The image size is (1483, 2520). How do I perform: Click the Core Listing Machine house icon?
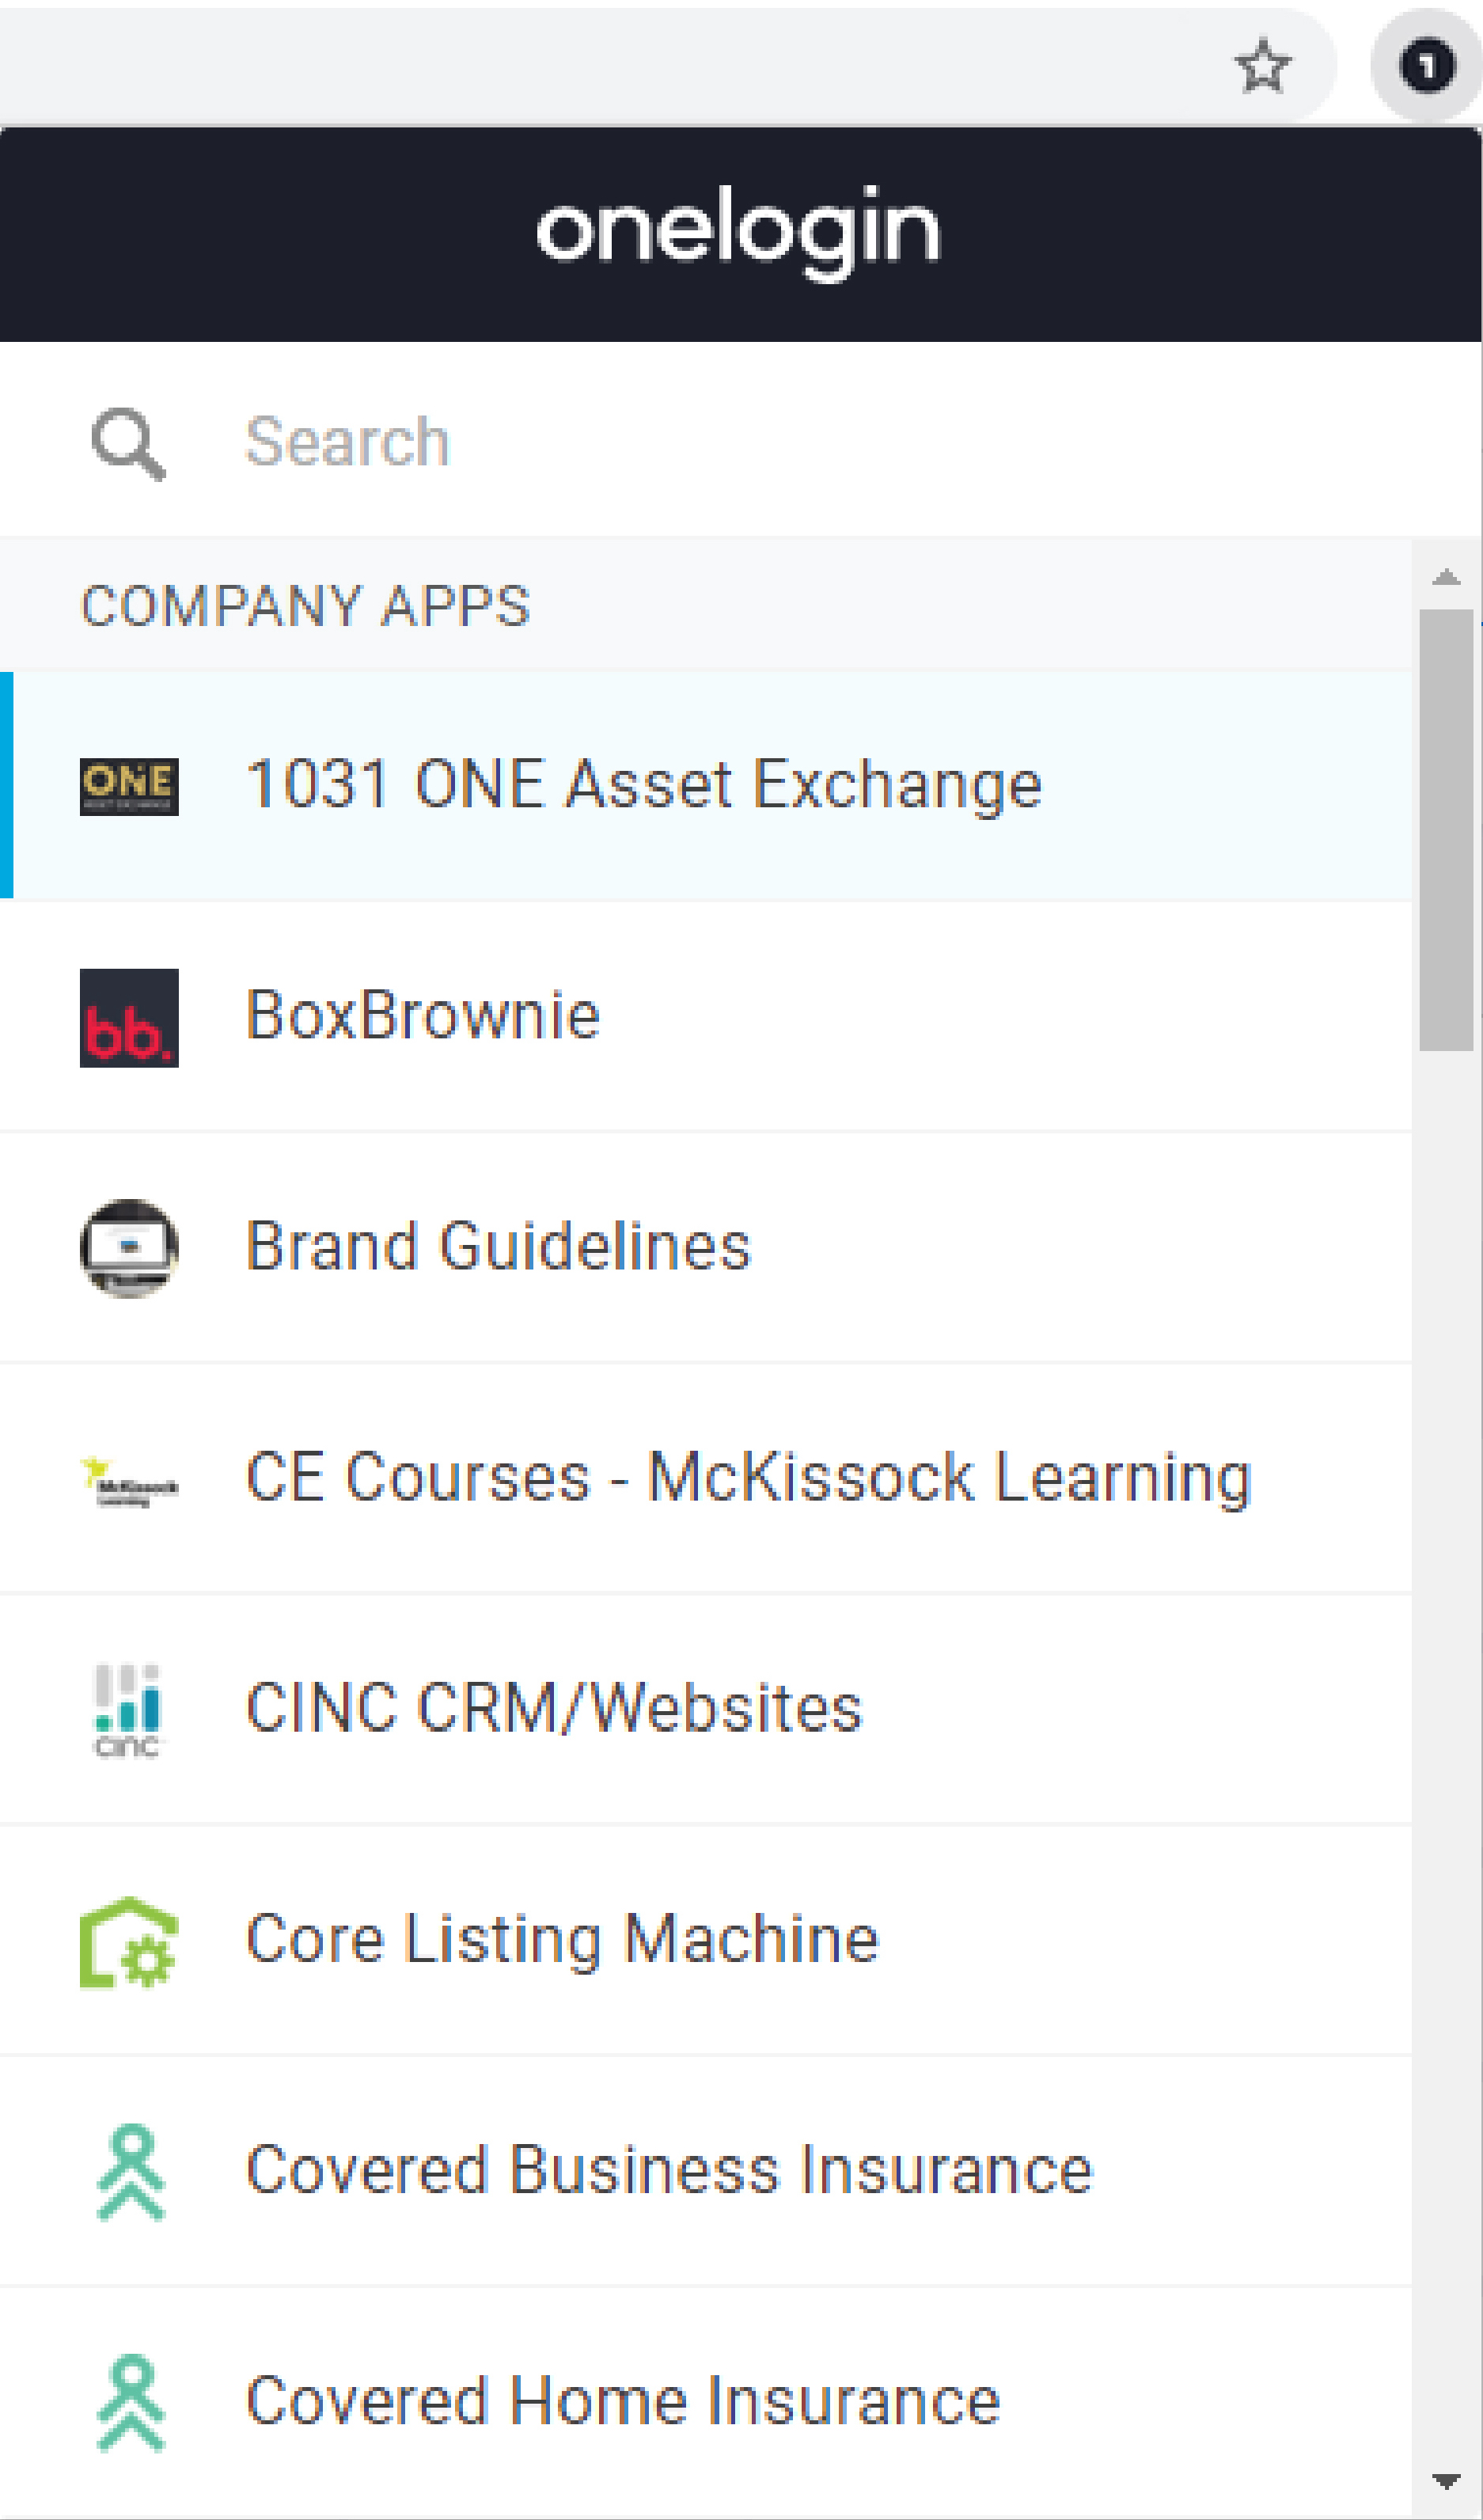coord(129,1942)
